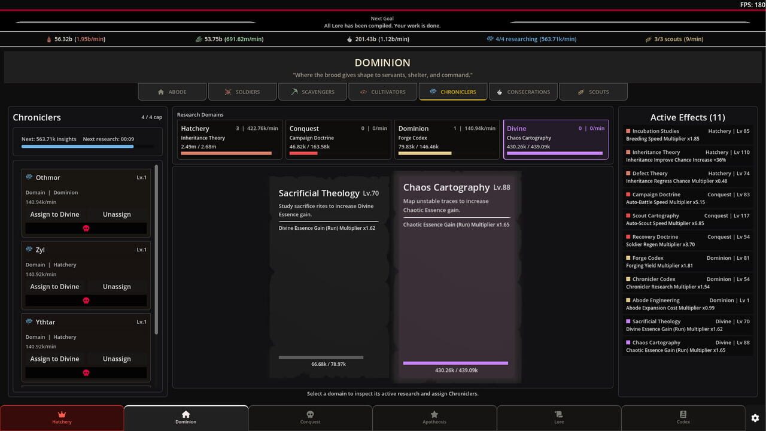The width and height of the screenshot is (766, 431).
Task: Click the Apotheosis star icon in bottom bar
Action: click(x=434, y=414)
